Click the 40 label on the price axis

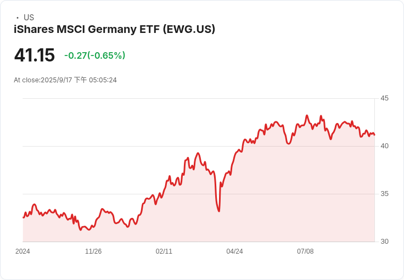pos(384,146)
